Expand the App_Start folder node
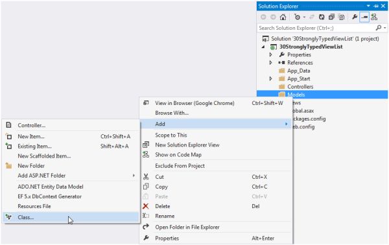389x245 pixels. coord(271,78)
